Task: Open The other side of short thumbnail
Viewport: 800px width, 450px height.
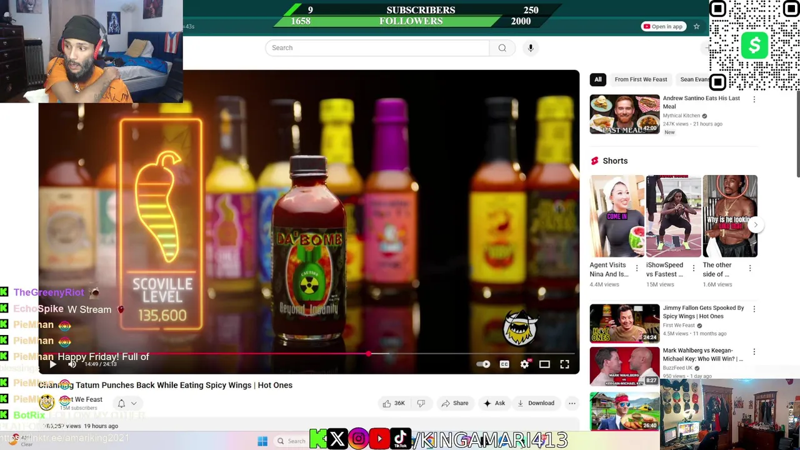Action: [x=730, y=216]
